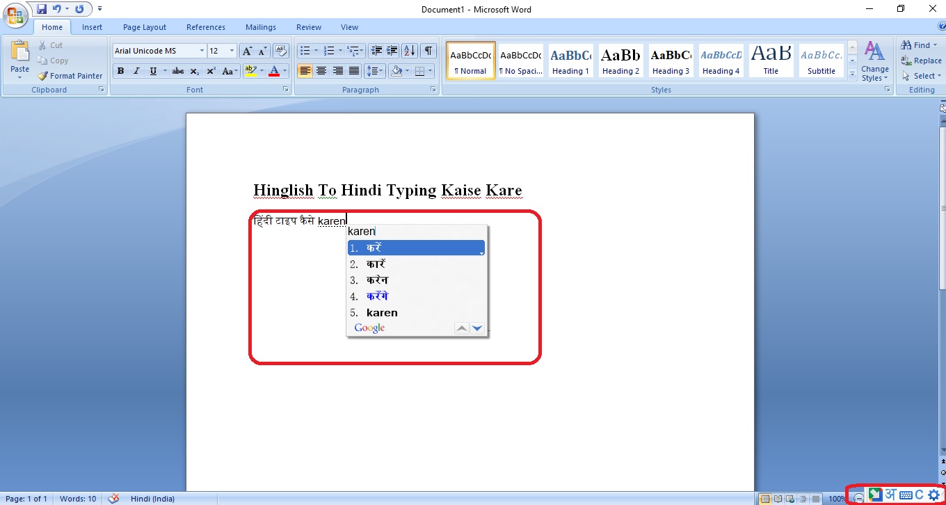Apply strikethrough formatting
Viewport: 946px width, 505px height.
coord(177,71)
